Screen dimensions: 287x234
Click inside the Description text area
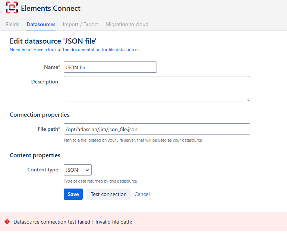(x=157, y=89)
